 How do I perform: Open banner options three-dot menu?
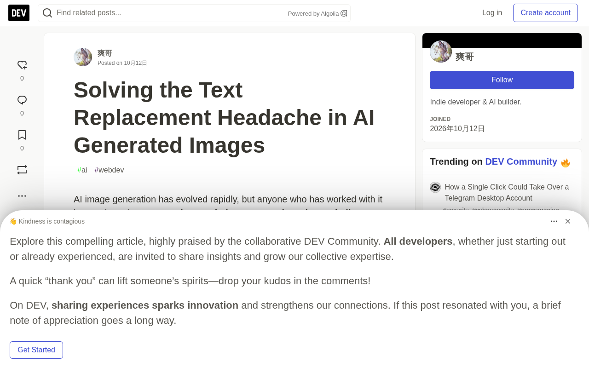(x=554, y=221)
